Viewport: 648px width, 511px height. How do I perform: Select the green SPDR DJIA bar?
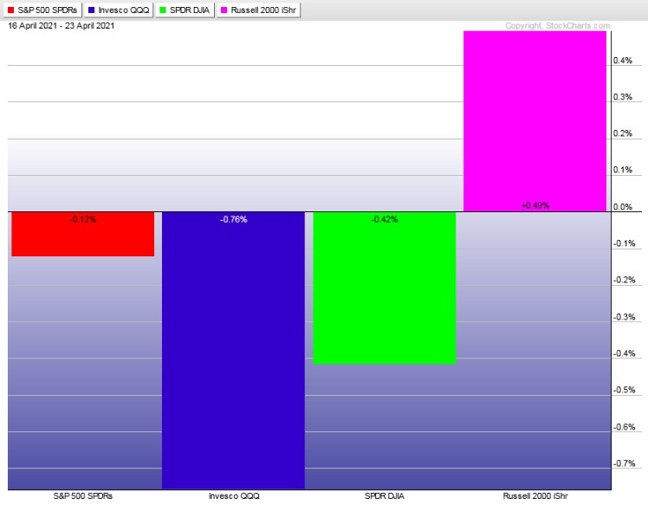(385, 288)
